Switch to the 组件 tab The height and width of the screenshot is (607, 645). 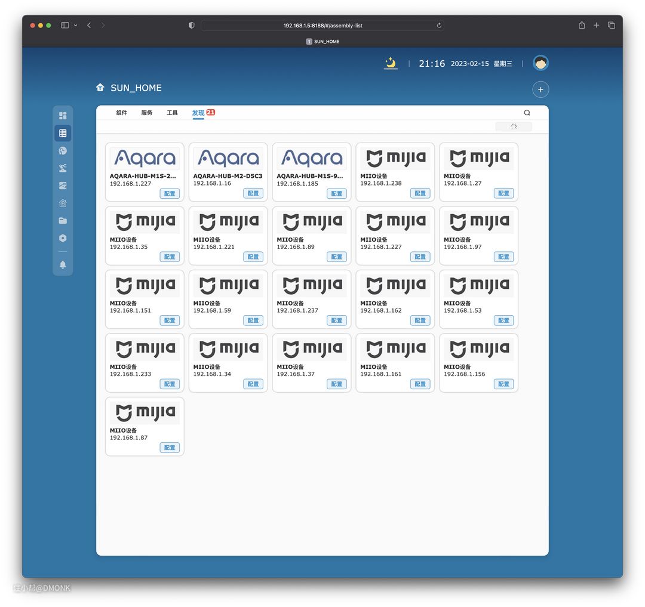122,113
